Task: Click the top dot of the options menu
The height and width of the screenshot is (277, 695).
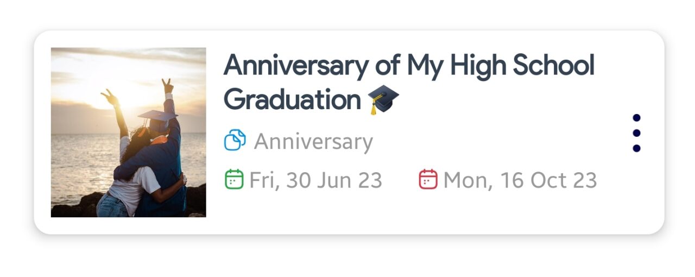Action: 637,118
